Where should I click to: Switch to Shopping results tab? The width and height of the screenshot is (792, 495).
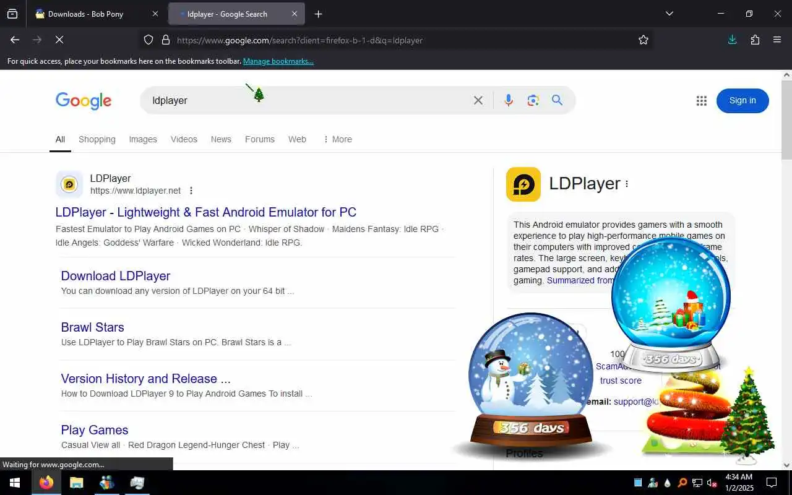coord(97,139)
